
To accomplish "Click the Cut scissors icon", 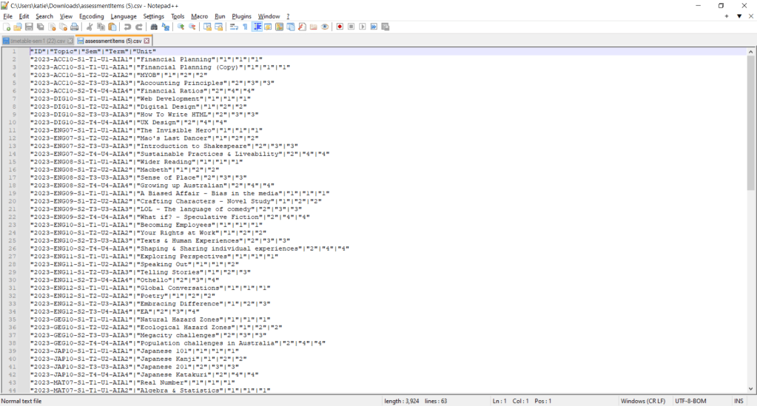I will [x=90, y=27].
